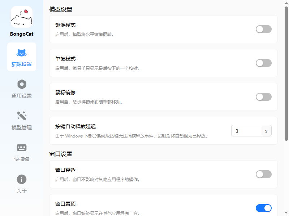Click the release delay input showing 3
Screen dimensions: 289x216
(246, 131)
